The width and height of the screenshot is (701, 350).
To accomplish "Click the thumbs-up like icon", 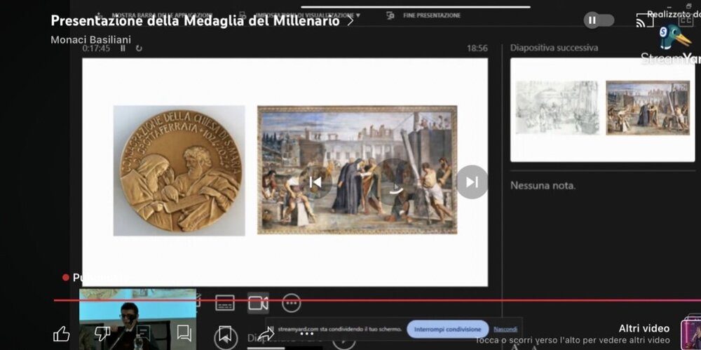I will [x=62, y=334].
